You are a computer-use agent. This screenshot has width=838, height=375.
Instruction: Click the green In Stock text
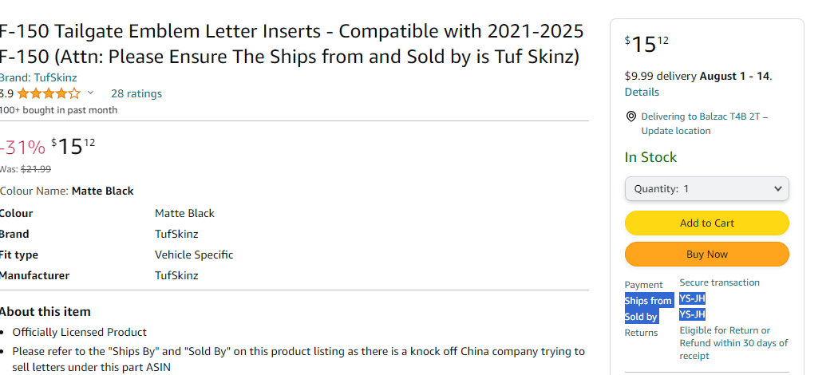650,157
